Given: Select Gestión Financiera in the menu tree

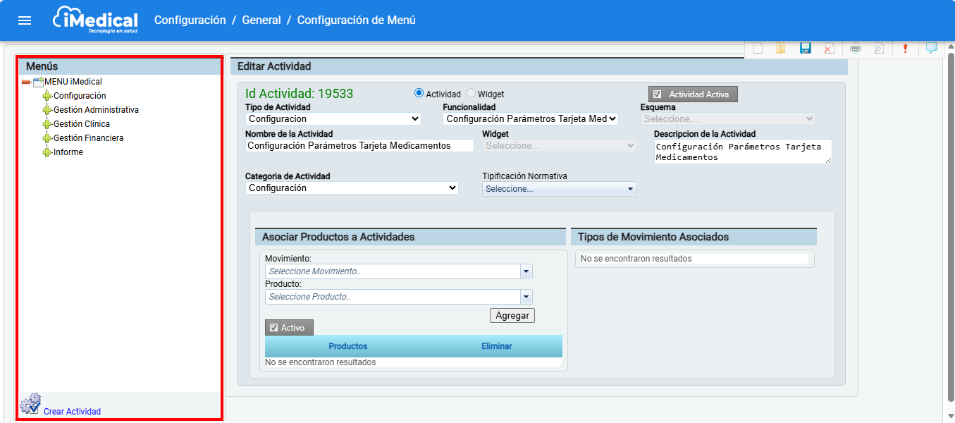Looking at the screenshot, I should (x=88, y=138).
